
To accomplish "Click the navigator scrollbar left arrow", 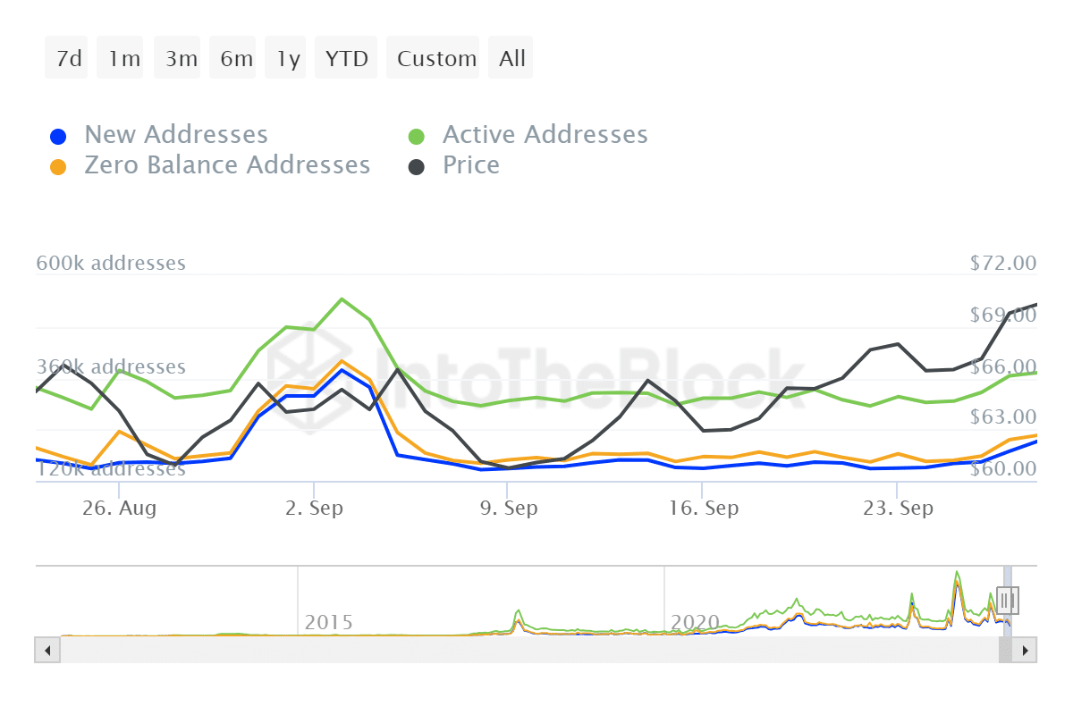I will coord(47,650).
